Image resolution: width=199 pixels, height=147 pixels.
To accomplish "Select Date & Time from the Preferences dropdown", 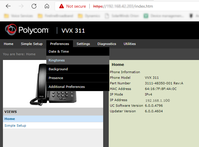I will click(x=78, y=51).
